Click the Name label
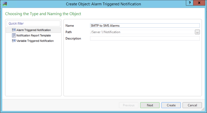 [x=70, y=26]
